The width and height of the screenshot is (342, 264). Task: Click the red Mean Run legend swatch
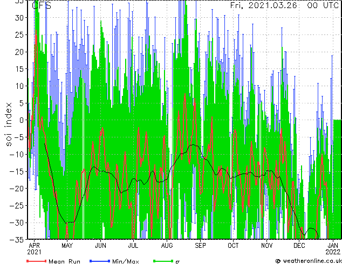click(37, 261)
